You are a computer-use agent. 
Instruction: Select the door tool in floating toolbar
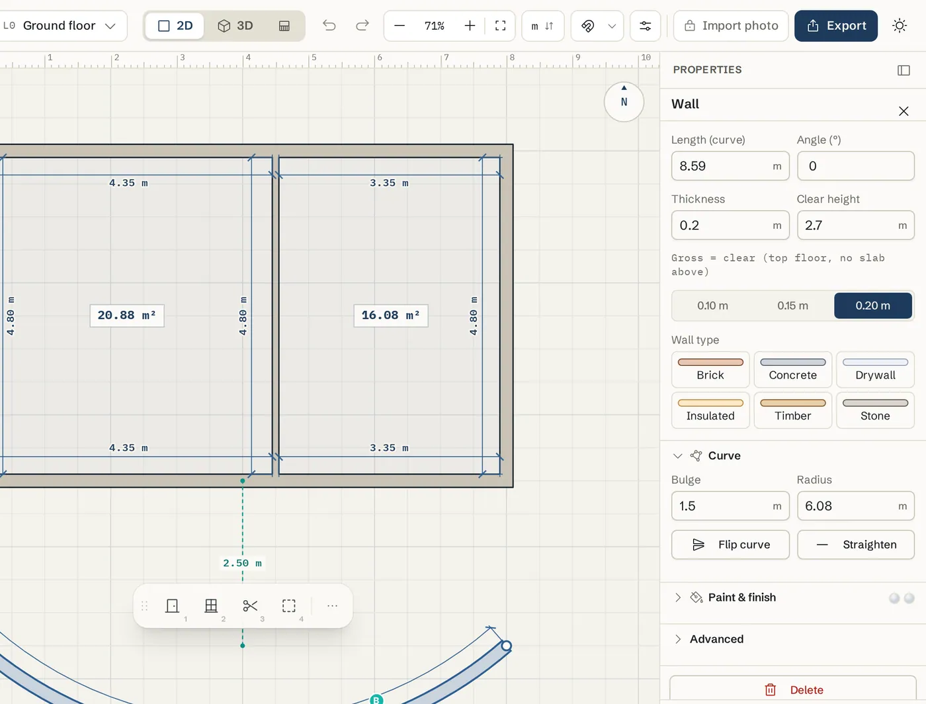(172, 605)
